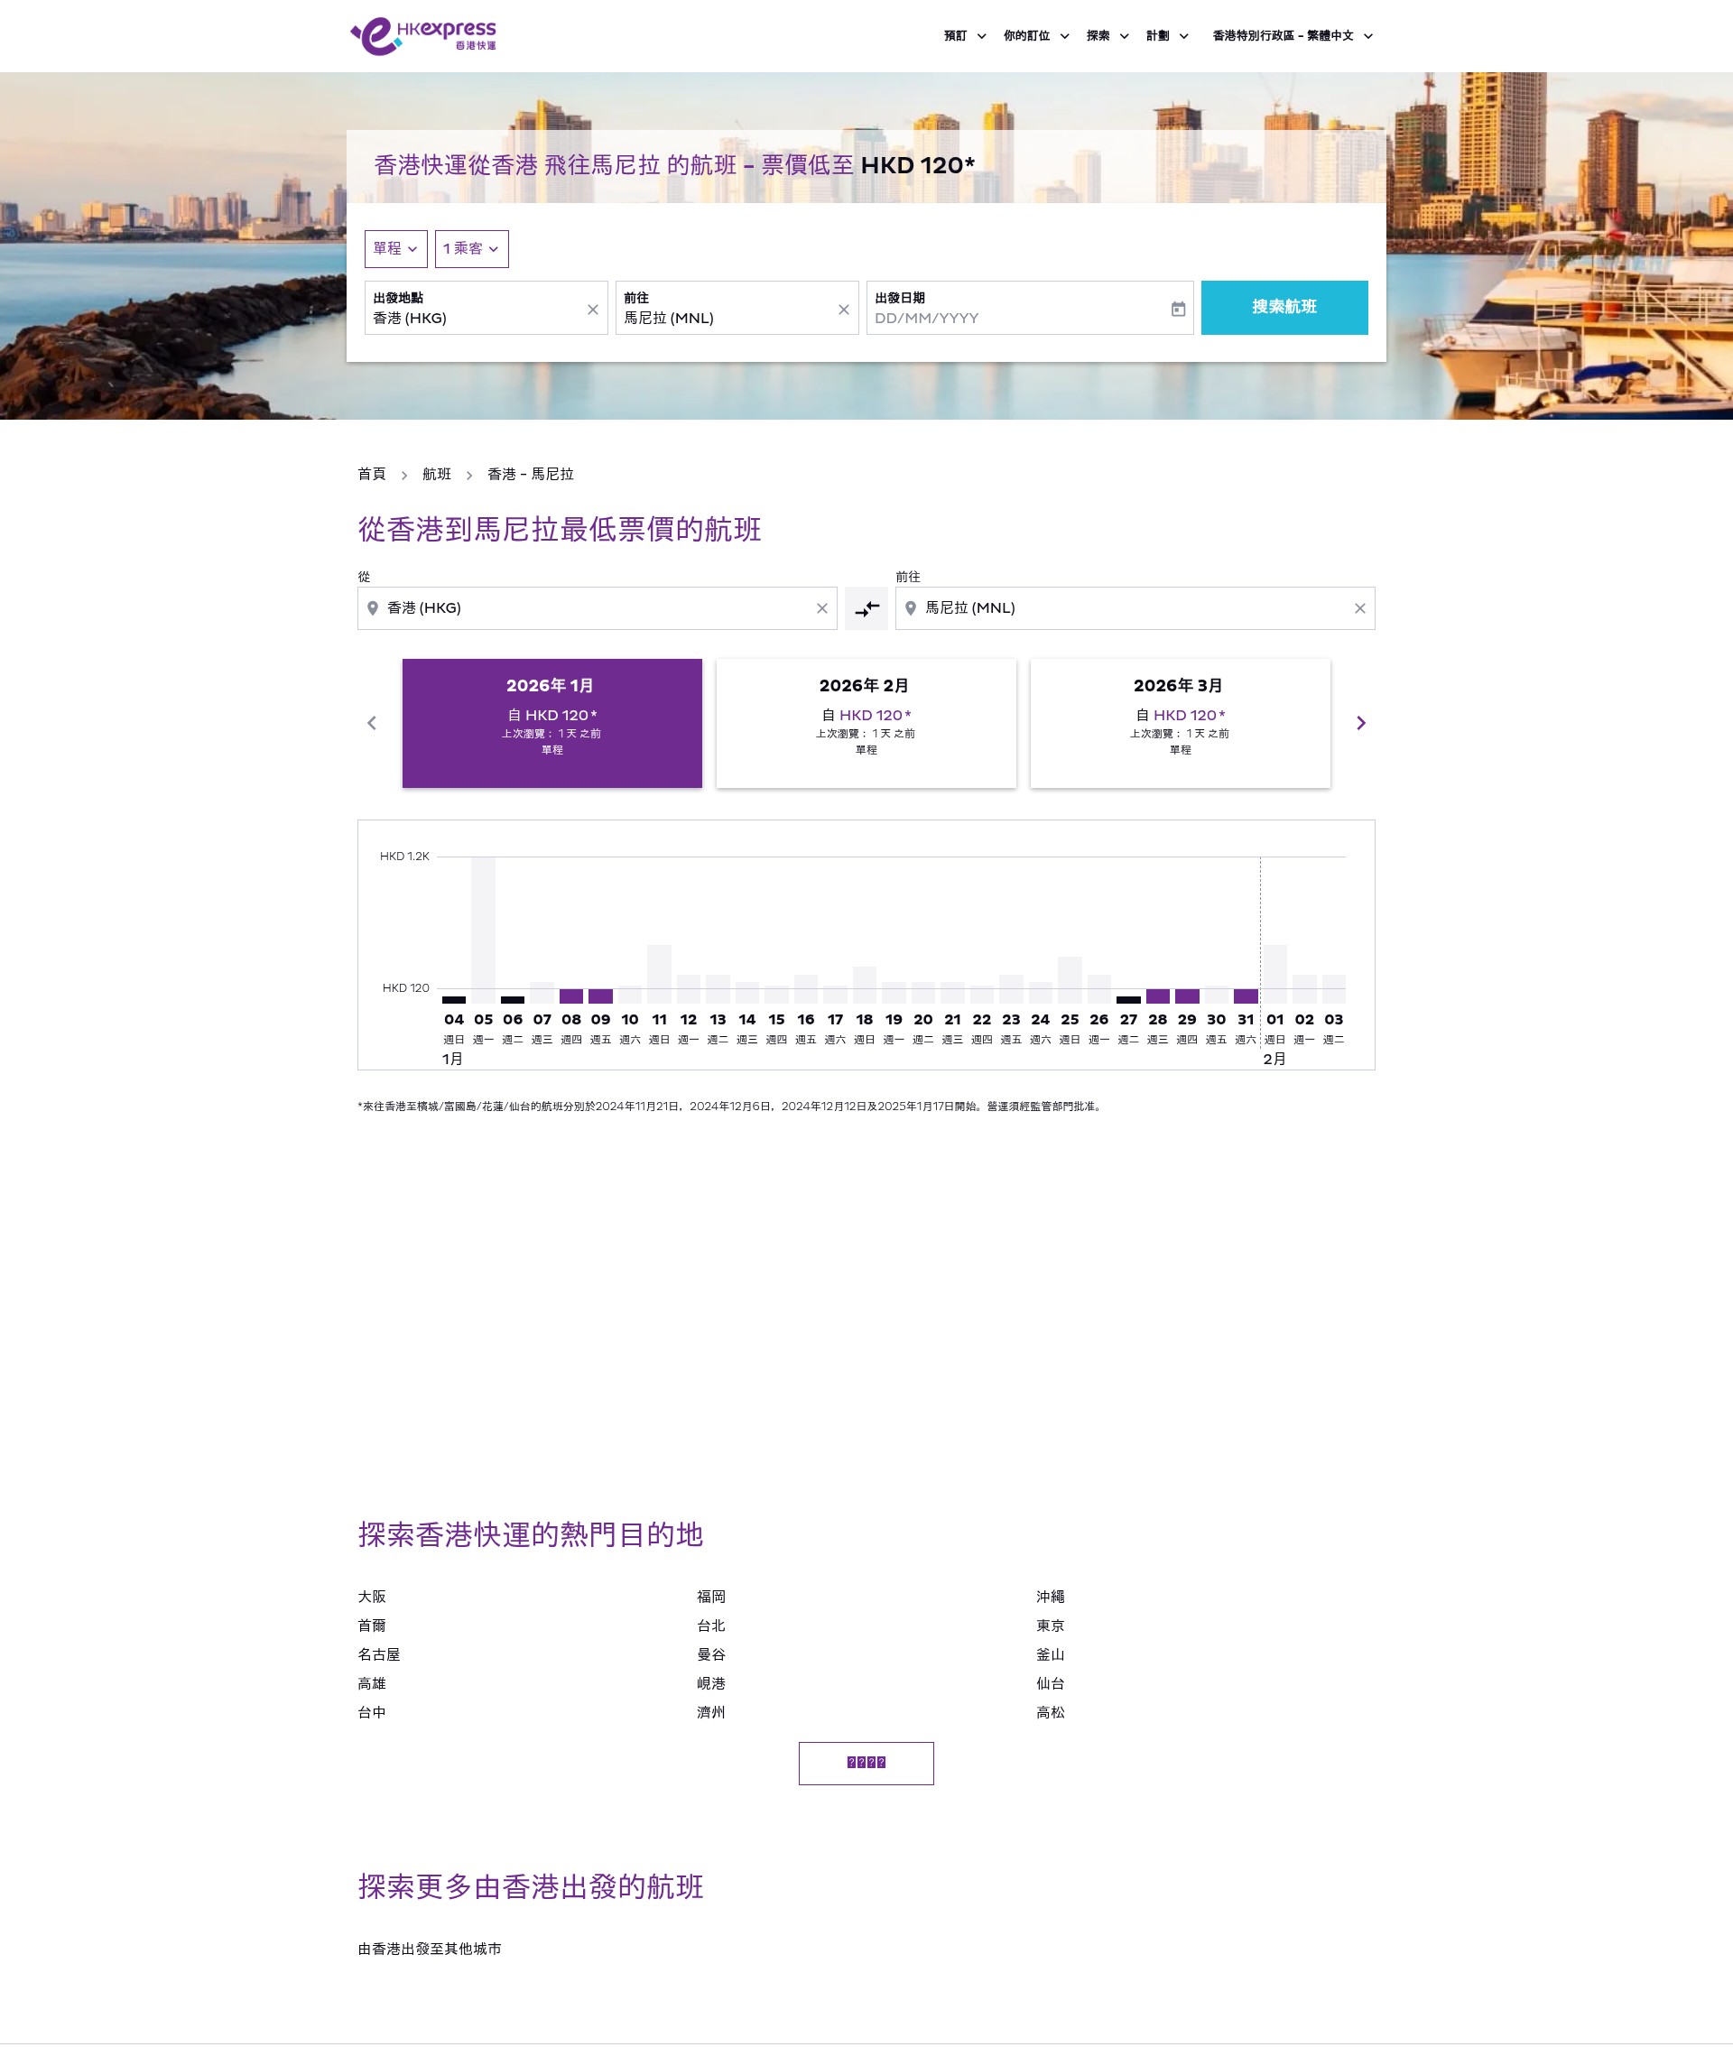Open destination link 台中
The width and height of the screenshot is (1733, 2047).
371,1713
